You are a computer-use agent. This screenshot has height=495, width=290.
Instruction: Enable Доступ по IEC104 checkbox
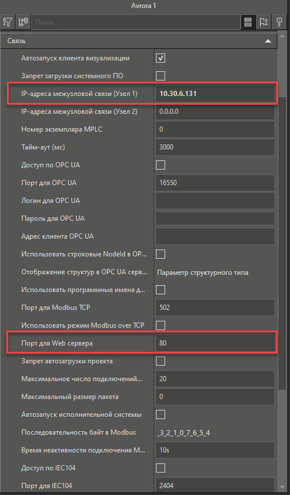point(161,468)
